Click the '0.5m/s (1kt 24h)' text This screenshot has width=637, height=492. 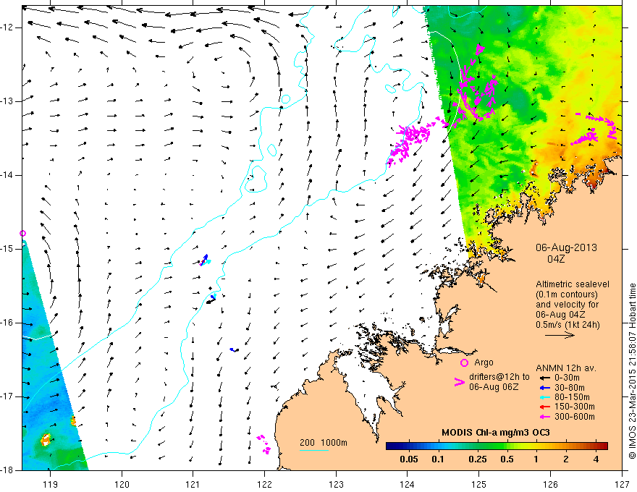coord(568,325)
